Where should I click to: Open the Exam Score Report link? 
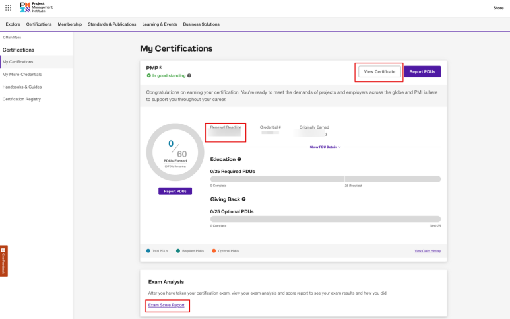pos(166,305)
